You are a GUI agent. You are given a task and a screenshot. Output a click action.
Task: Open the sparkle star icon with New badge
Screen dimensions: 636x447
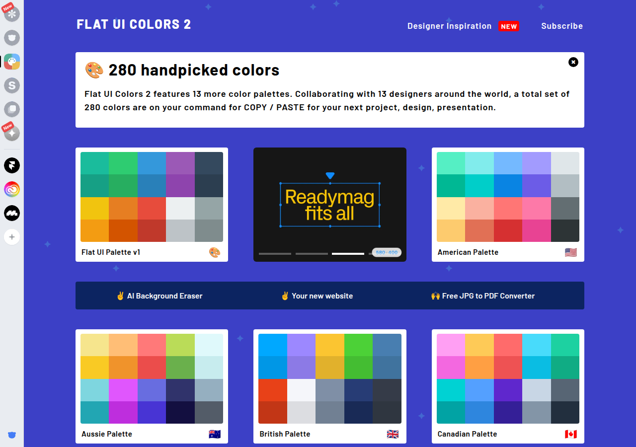[x=12, y=133]
